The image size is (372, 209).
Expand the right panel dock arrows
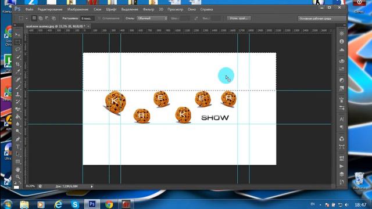pyautogui.click(x=344, y=25)
